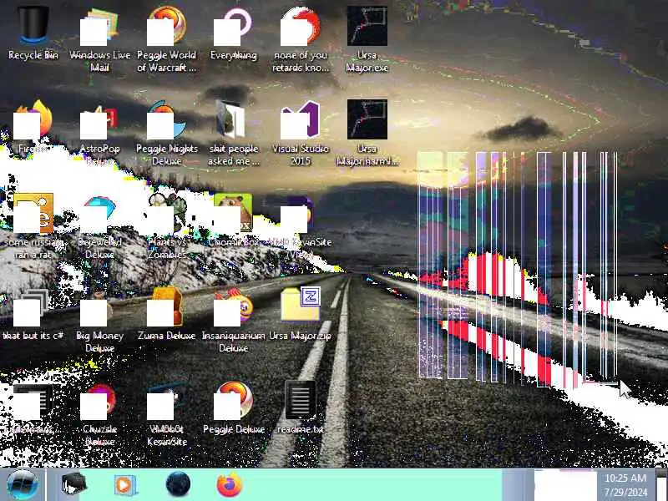Image resolution: width=668 pixels, height=501 pixels.
Task: Click the dark globe taskbar icon
Action: (x=178, y=484)
